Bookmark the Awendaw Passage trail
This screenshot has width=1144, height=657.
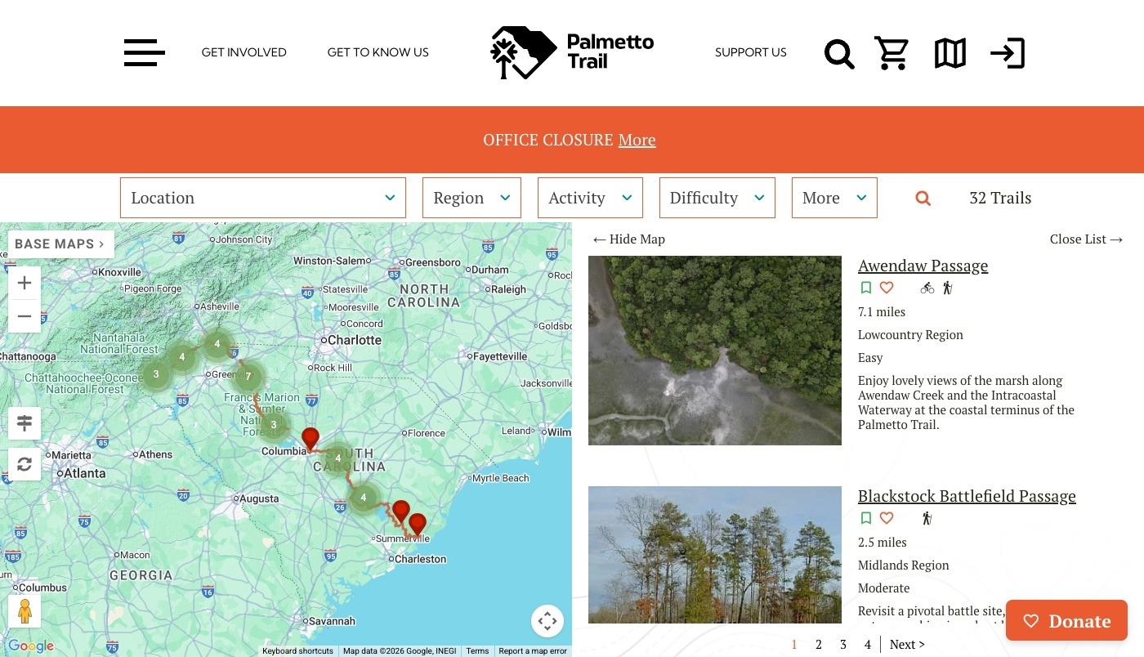point(866,288)
